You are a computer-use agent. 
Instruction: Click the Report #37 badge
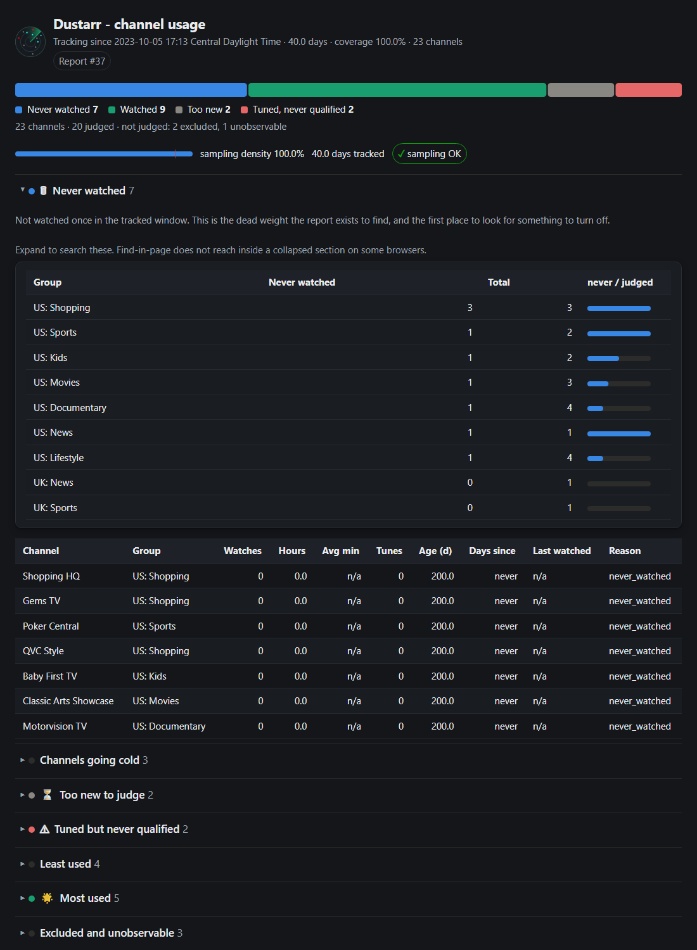click(x=82, y=61)
